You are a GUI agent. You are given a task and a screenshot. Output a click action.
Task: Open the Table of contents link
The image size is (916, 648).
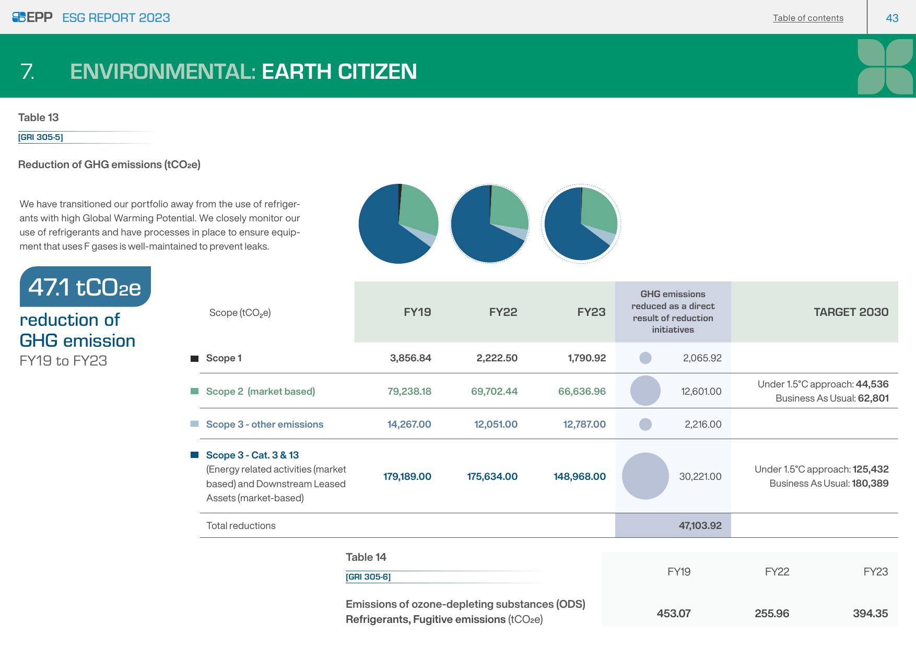point(808,18)
